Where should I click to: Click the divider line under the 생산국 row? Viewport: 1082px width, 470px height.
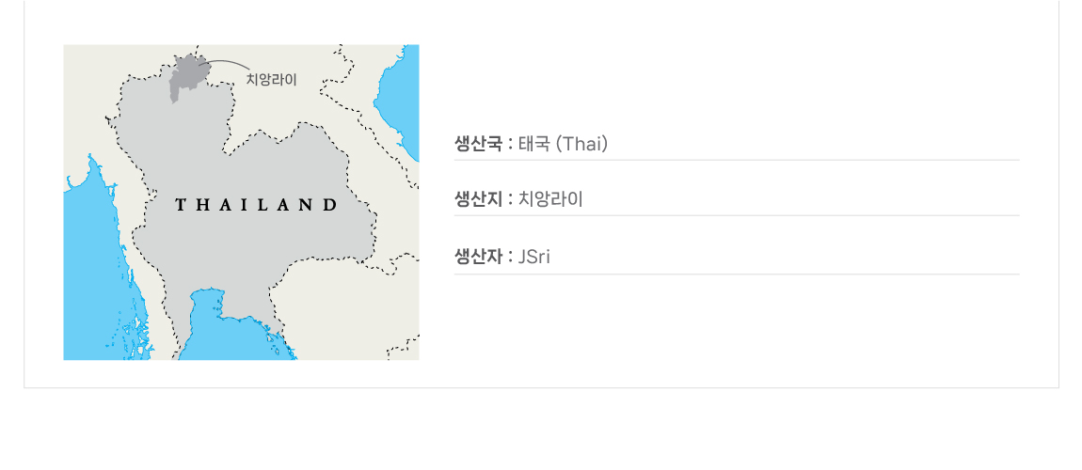coord(737,160)
